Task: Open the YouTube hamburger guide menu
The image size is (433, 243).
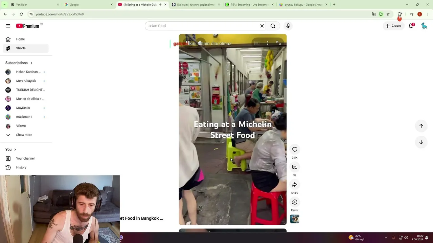Action: (x=8, y=26)
